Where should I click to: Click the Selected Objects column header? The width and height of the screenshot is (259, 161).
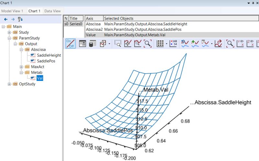click(181, 18)
